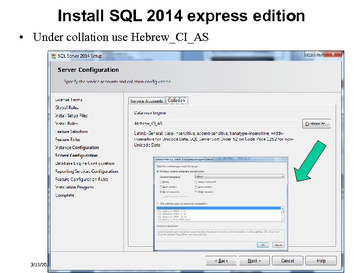The image size is (364, 273).
Task: Select the Collation tab
Action: [x=176, y=101]
